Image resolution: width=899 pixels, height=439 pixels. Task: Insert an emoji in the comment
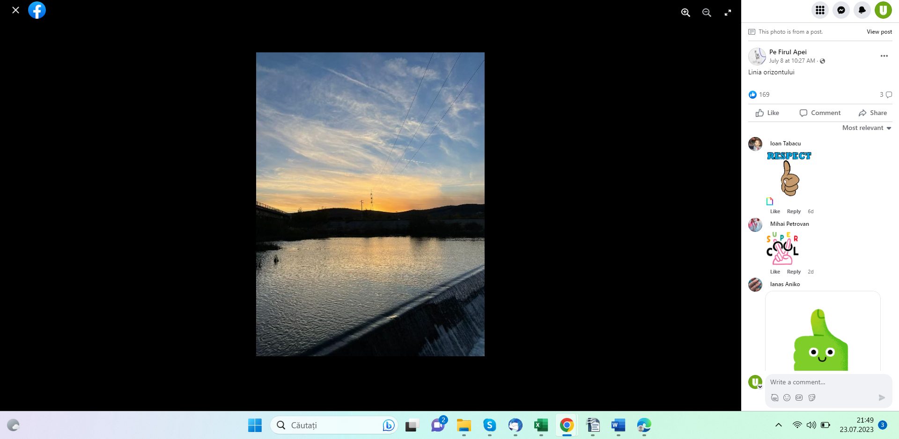787,397
